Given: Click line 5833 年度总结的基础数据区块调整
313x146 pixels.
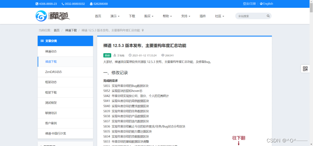Looking at the screenshot, I should click(126, 142).
